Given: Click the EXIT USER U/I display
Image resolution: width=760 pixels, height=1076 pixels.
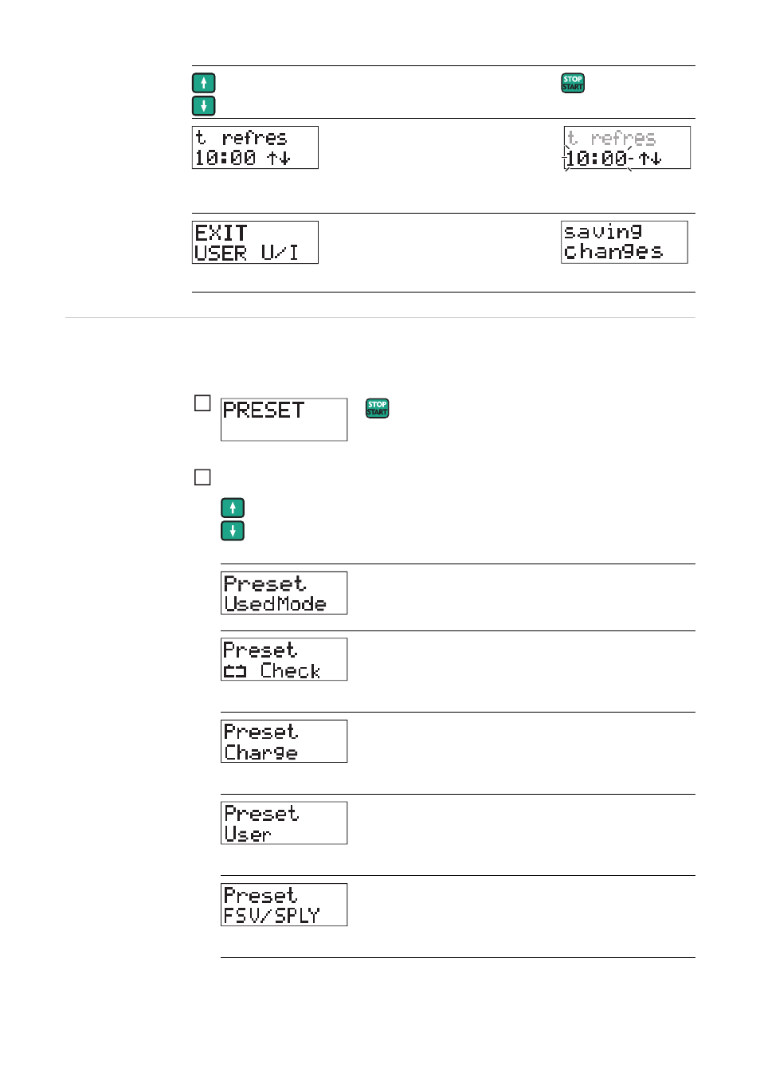Looking at the screenshot, I should click(255, 242).
